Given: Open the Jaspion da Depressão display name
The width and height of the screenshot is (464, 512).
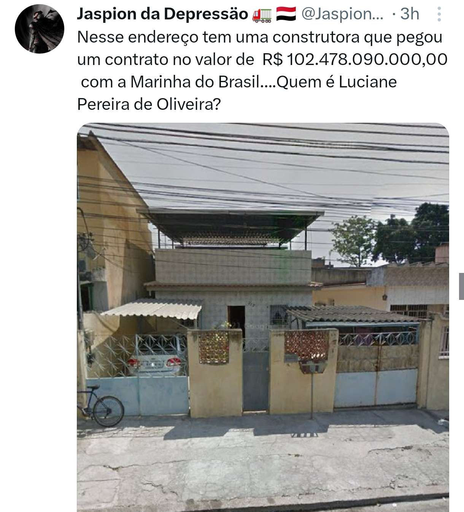Looking at the screenshot, I should tap(162, 14).
